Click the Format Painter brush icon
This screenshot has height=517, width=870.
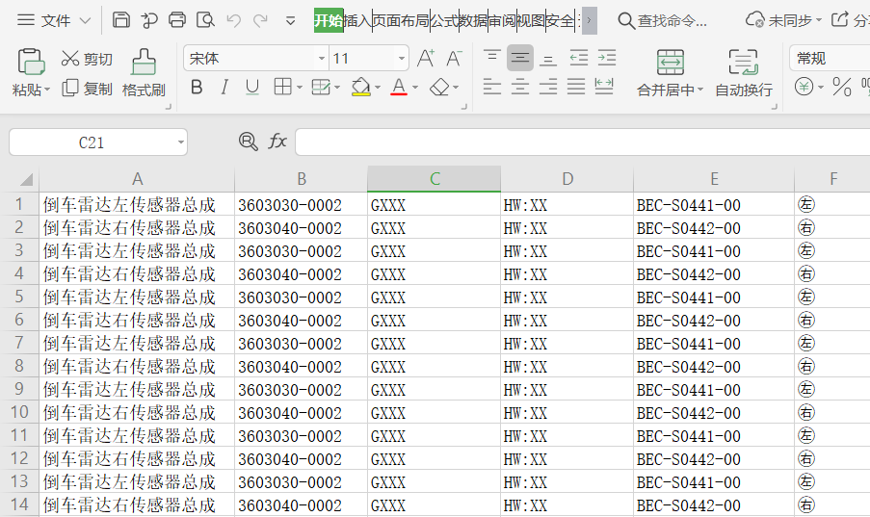pos(144,63)
